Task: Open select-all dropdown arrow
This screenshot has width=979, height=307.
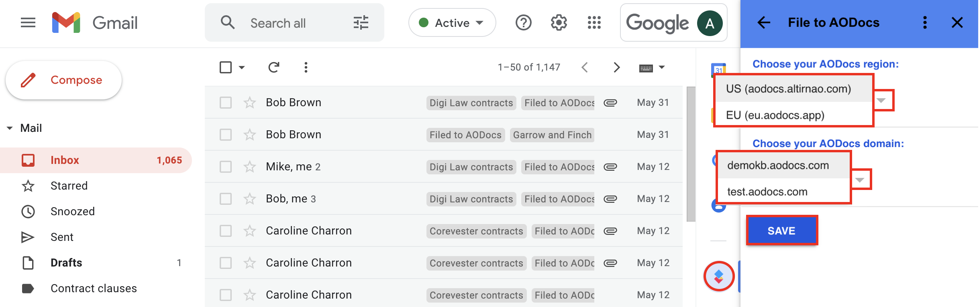Action: tap(241, 67)
